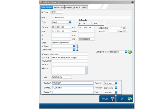Click the Fiche Compte title bar icon
166x109 pixels.
(41, 2)
